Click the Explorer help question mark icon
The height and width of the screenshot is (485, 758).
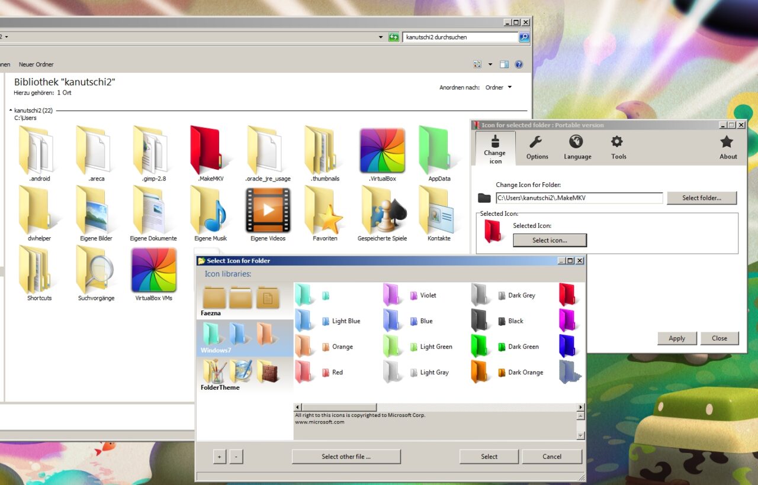pos(519,64)
